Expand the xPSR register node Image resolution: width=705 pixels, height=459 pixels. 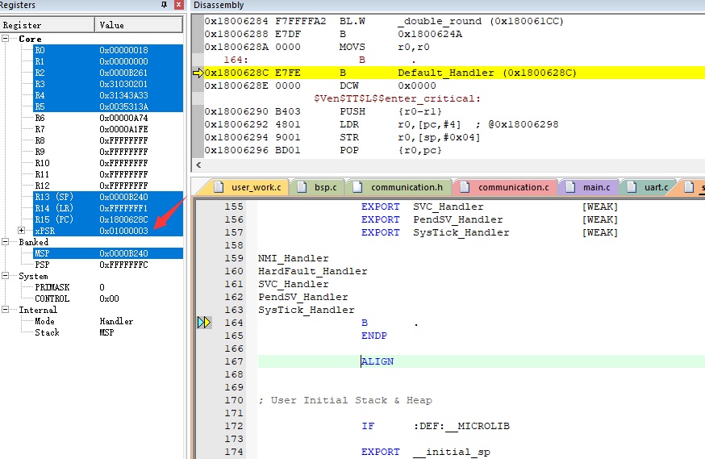(x=21, y=231)
